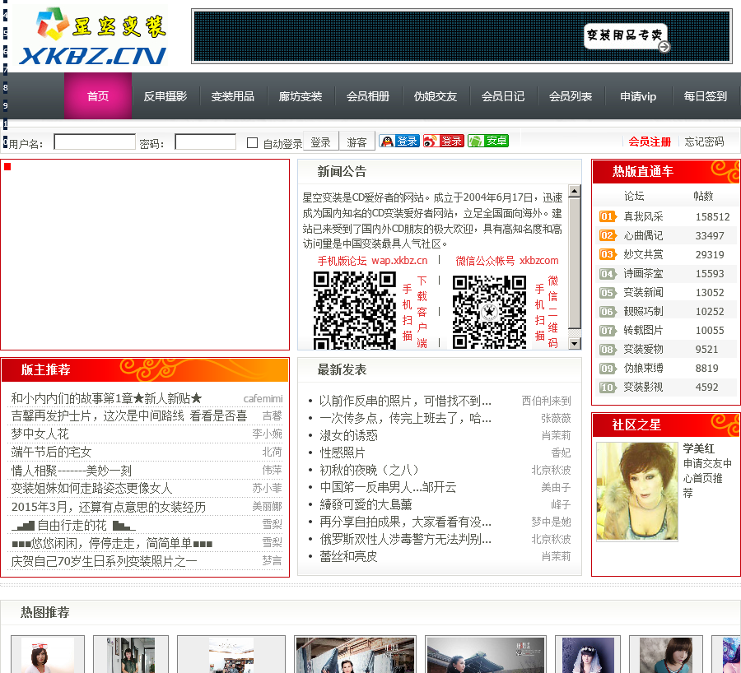741x673 pixels.
Task: Focus the 密码 password input field
Action: (205, 142)
